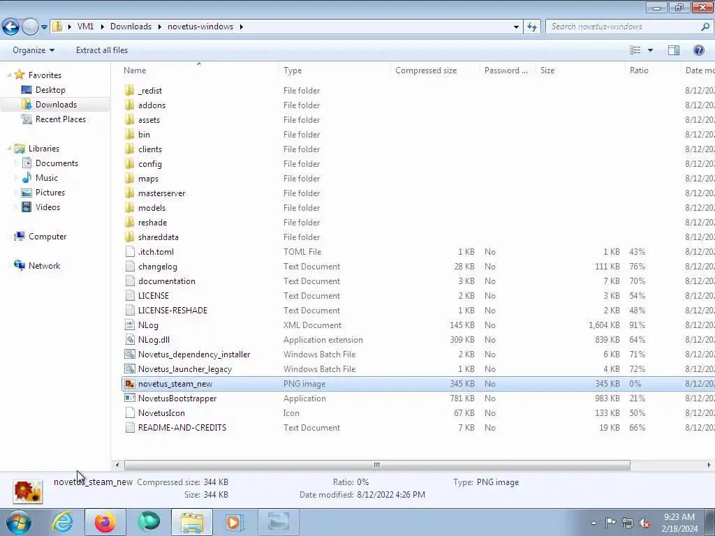715x536 pixels.
Task: Select the NLog XML document icon
Action: click(x=130, y=325)
